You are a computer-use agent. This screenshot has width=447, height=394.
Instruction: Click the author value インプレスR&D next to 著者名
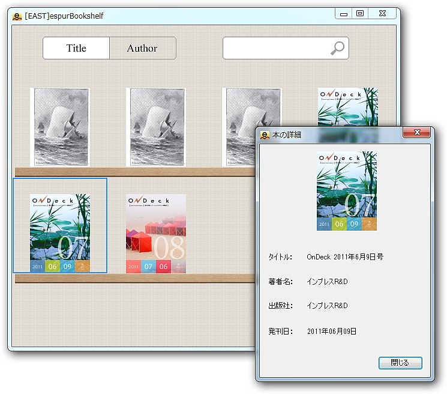327,282
